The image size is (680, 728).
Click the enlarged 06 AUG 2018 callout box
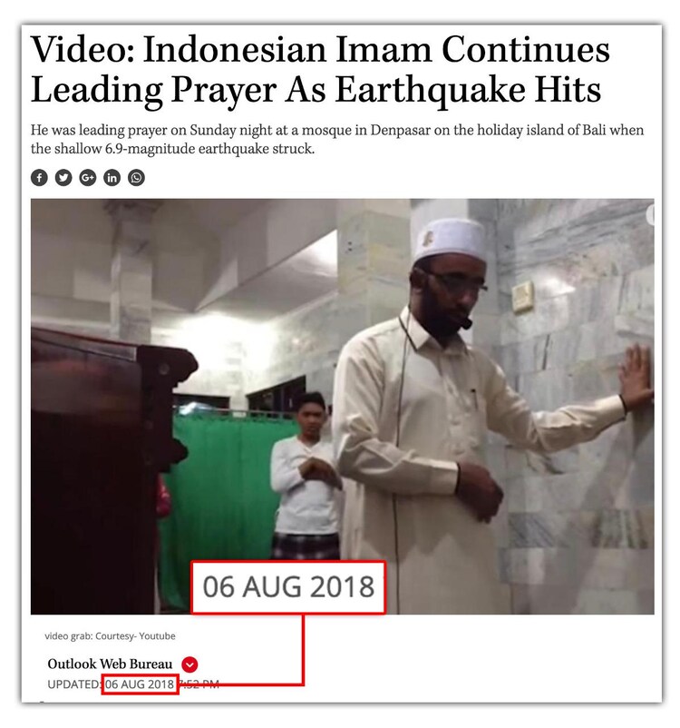click(288, 587)
